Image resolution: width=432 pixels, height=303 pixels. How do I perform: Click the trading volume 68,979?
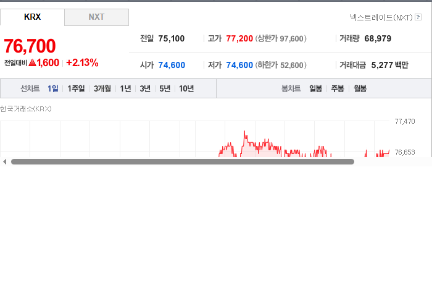[378, 38]
